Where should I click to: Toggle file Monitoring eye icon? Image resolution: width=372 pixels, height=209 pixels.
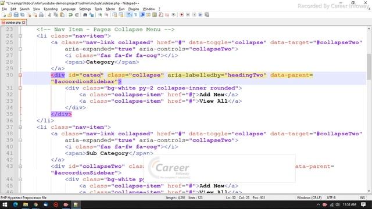tap(173, 15)
